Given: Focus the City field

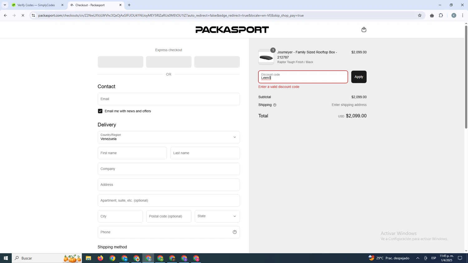Looking at the screenshot, I should pos(120,216).
